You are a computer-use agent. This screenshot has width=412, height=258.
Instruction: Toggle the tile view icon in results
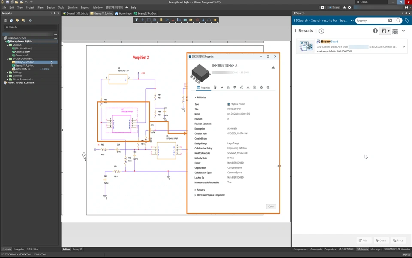click(x=395, y=31)
